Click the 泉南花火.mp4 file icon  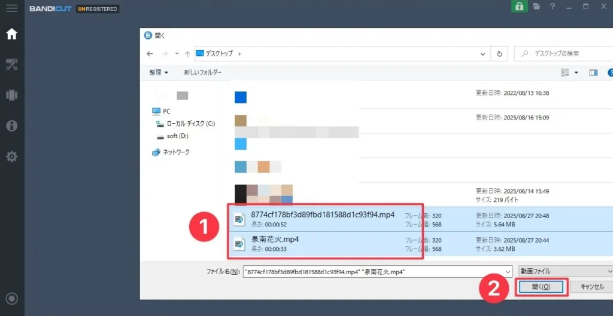pyautogui.click(x=239, y=244)
